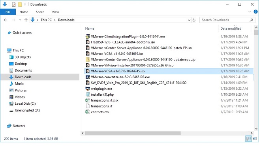Image resolution: width=259 pixels, height=153 pixels.
Task: Click Downloads in the address bar
Action: (x=66, y=20)
